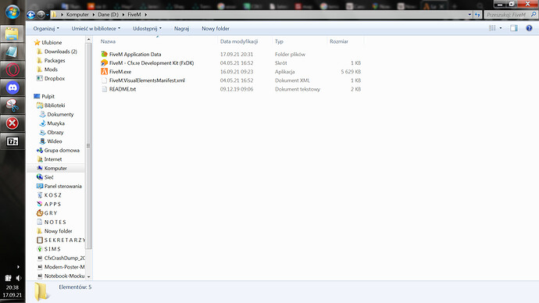
Task: Click the volume speaker tray icon
Action: tap(18, 278)
